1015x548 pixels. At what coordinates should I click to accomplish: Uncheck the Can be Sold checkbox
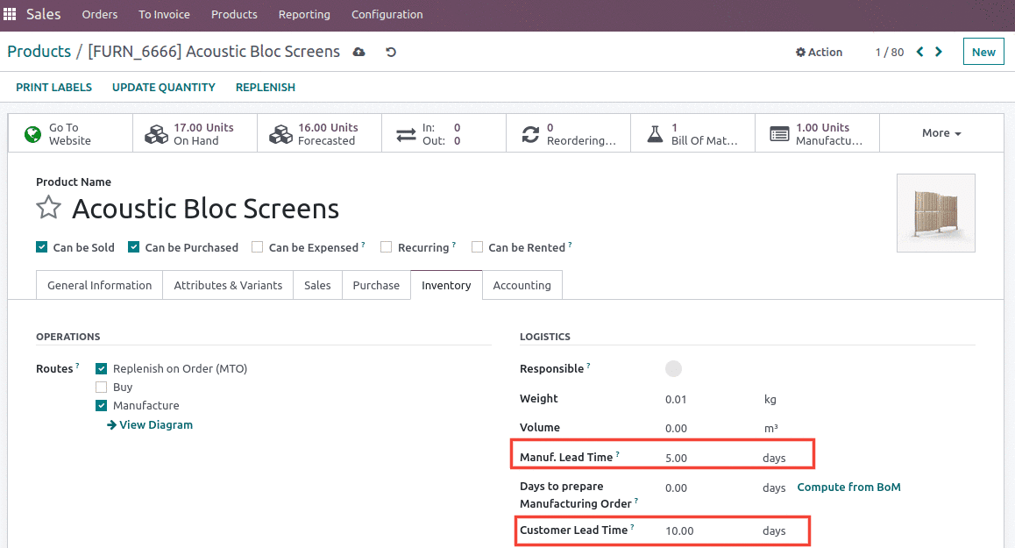pyautogui.click(x=41, y=247)
